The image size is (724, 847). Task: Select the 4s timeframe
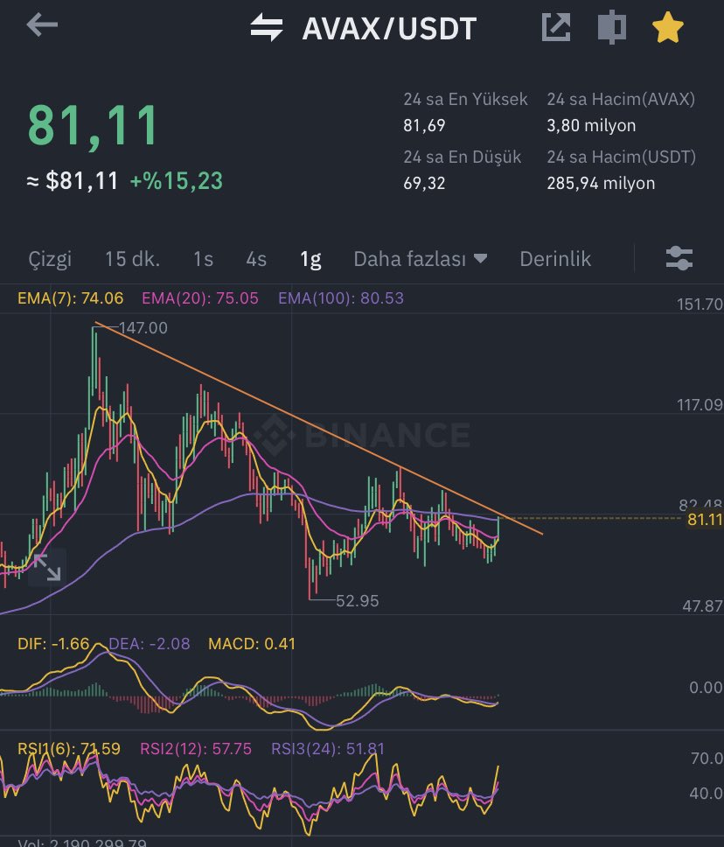(x=256, y=259)
